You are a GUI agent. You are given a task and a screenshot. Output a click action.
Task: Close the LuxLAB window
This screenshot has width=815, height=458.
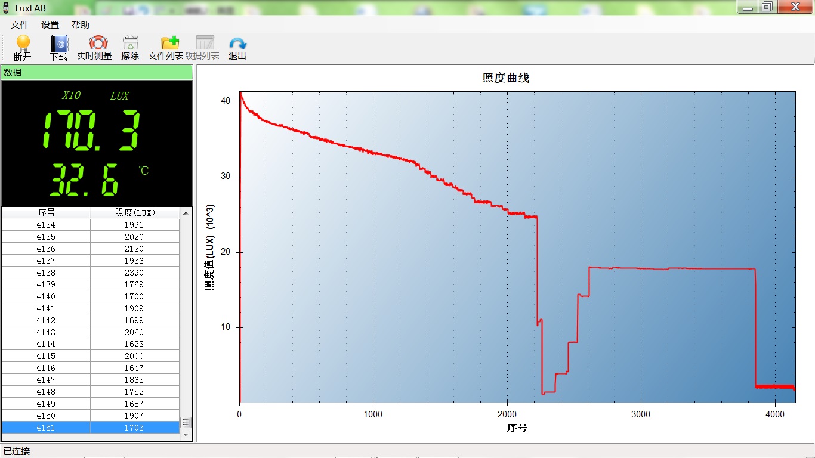point(795,7)
